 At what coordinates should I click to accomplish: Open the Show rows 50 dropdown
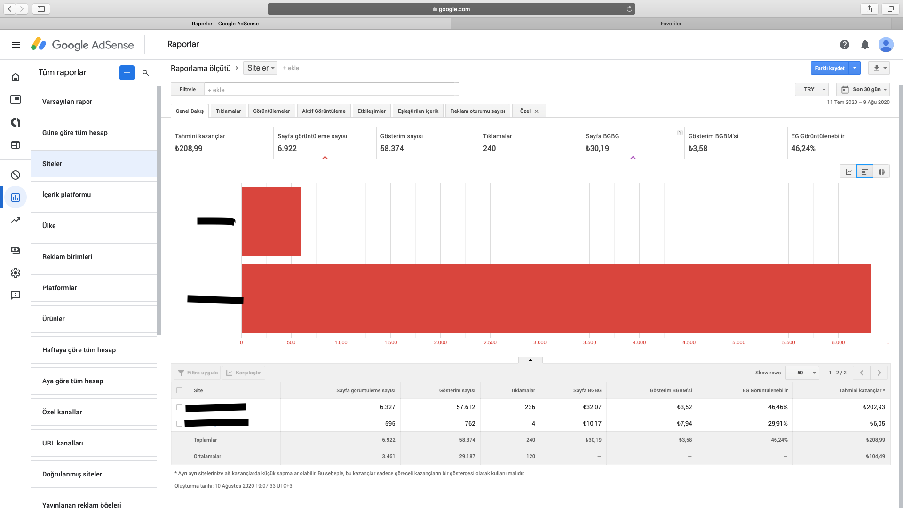coord(802,373)
